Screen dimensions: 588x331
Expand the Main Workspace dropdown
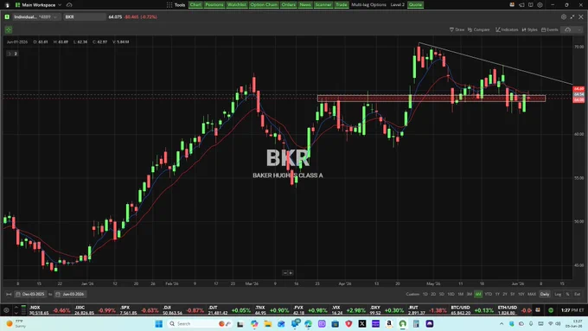[60, 5]
